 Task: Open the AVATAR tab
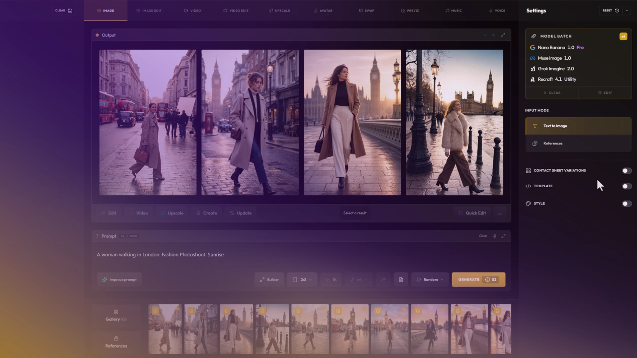pos(323,11)
